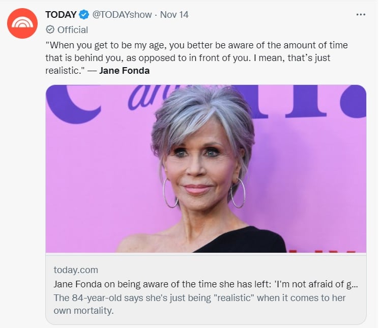This screenshot has height=328, width=382.
Task: Click the today.com domain text
Action: 76,270
